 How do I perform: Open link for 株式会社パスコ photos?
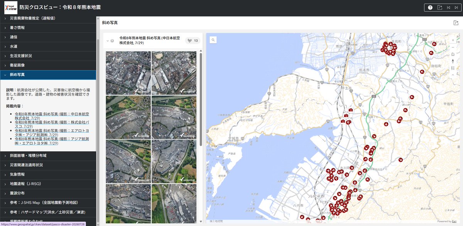[52, 124]
